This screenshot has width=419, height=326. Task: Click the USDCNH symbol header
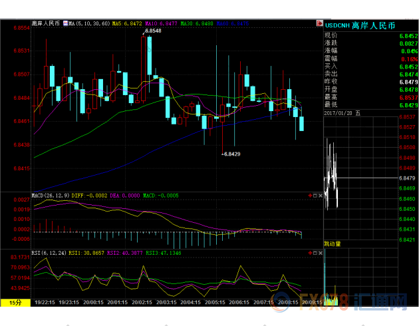pos(337,24)
